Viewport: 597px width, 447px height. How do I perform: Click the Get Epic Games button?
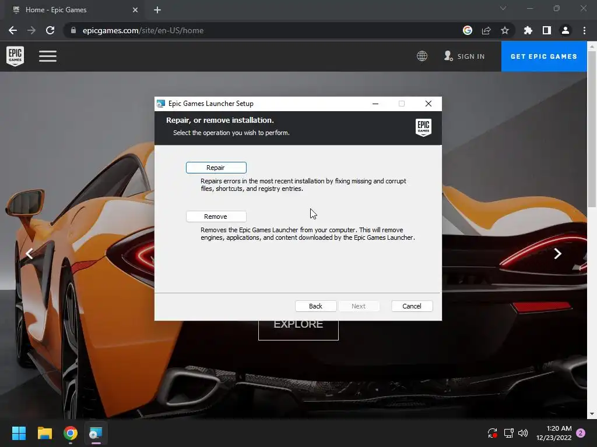[544, 56]
